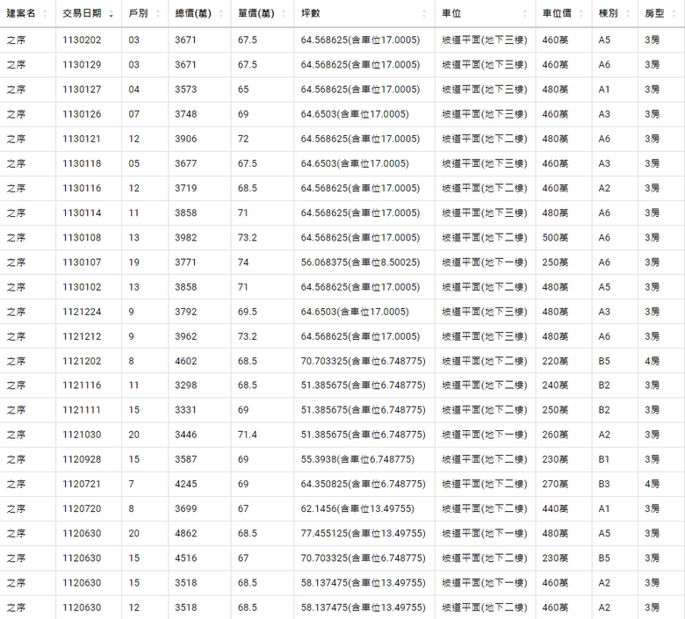This screenshot has width=685, height=619.
Task: Select total price 4245
Action: coord(185,484)
